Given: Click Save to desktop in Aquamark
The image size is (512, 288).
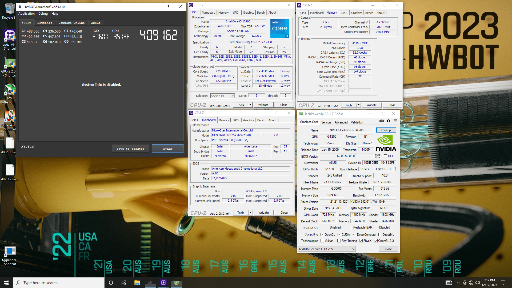Looking at the screenshot, I should [x=130, y=149].
